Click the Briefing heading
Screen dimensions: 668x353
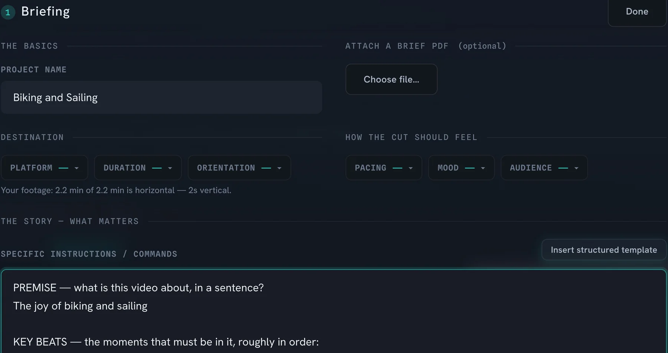(x=46, y=11)
